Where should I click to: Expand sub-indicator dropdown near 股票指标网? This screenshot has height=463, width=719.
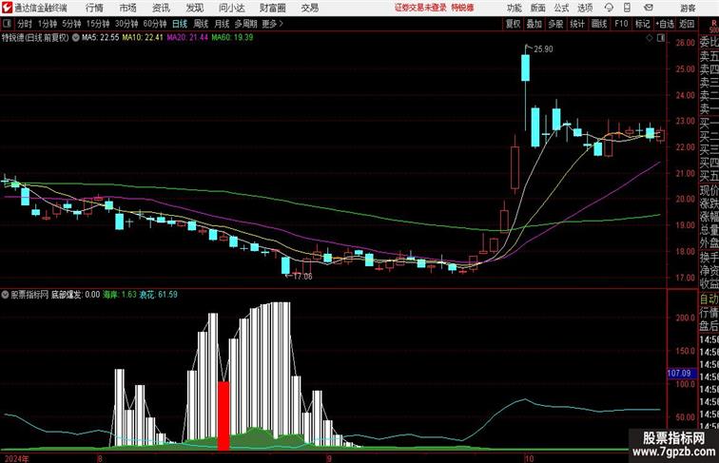5,295
